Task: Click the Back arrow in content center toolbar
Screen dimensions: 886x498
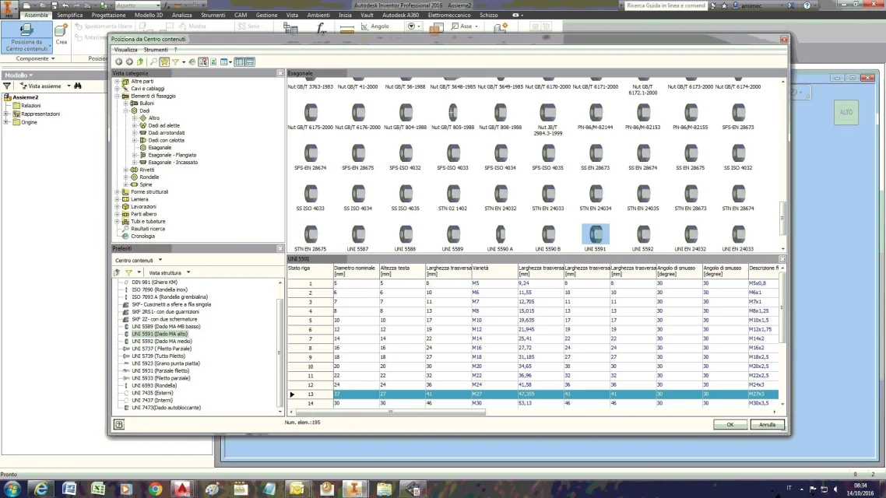Action: [118, 62]
